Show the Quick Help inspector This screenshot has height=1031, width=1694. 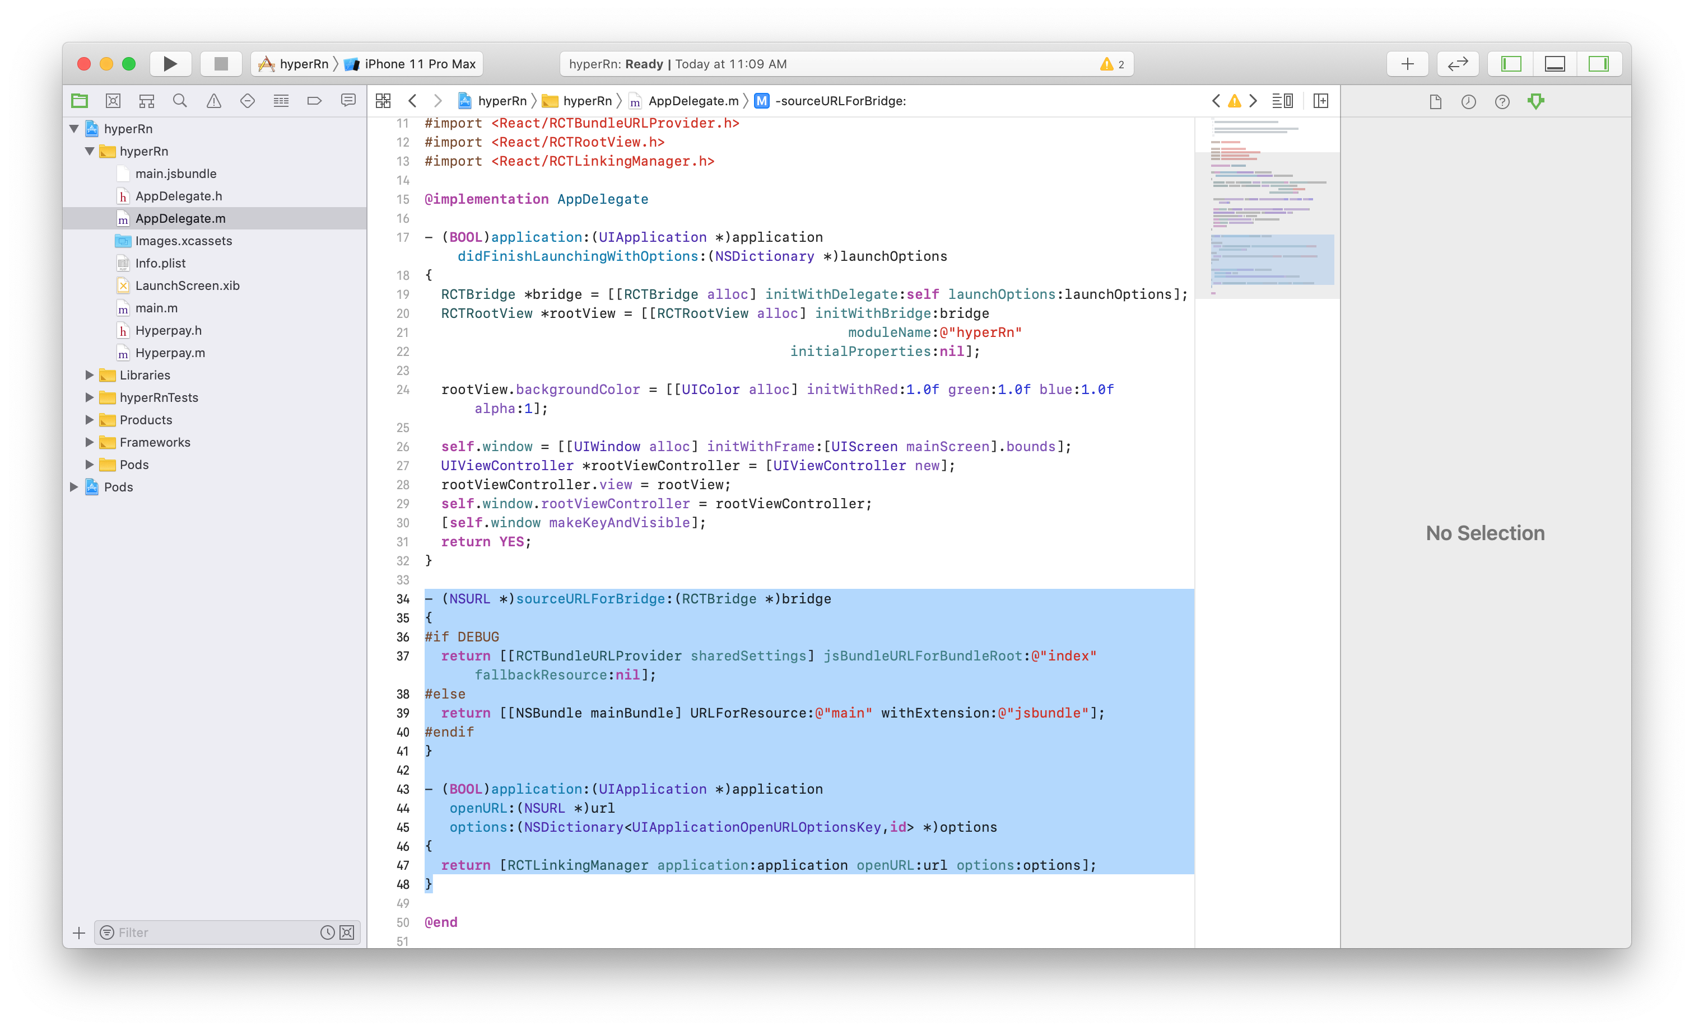click(1502, 102)
